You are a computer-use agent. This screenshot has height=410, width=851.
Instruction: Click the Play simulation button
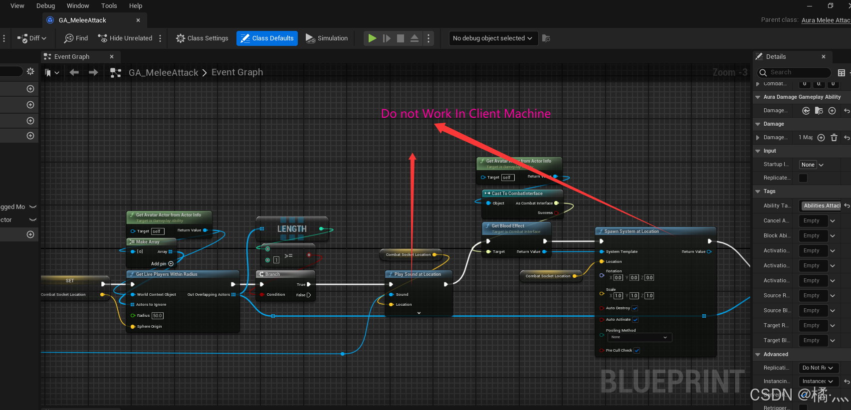[x=372, y=38]
